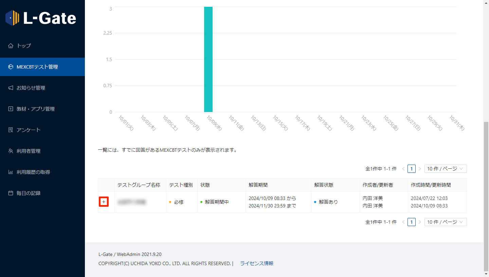Select page 1 in the top pagination
The width and height of the screenshot is (489, 277).
coord(411,169)
